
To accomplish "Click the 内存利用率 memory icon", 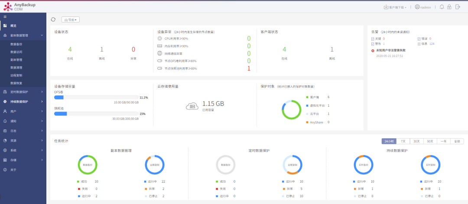I will point(159,46).
